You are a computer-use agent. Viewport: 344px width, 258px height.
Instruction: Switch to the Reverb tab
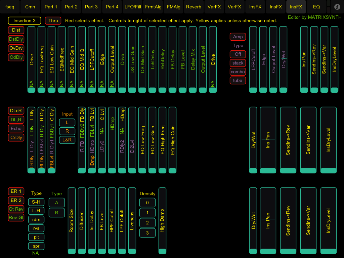pos(193,7)
